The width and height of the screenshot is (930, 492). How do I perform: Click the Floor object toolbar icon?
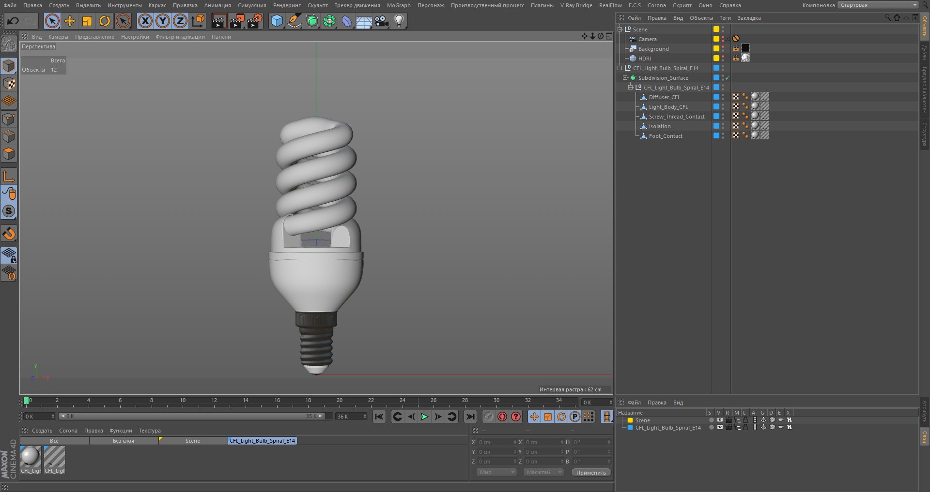(x=364, y=21)
